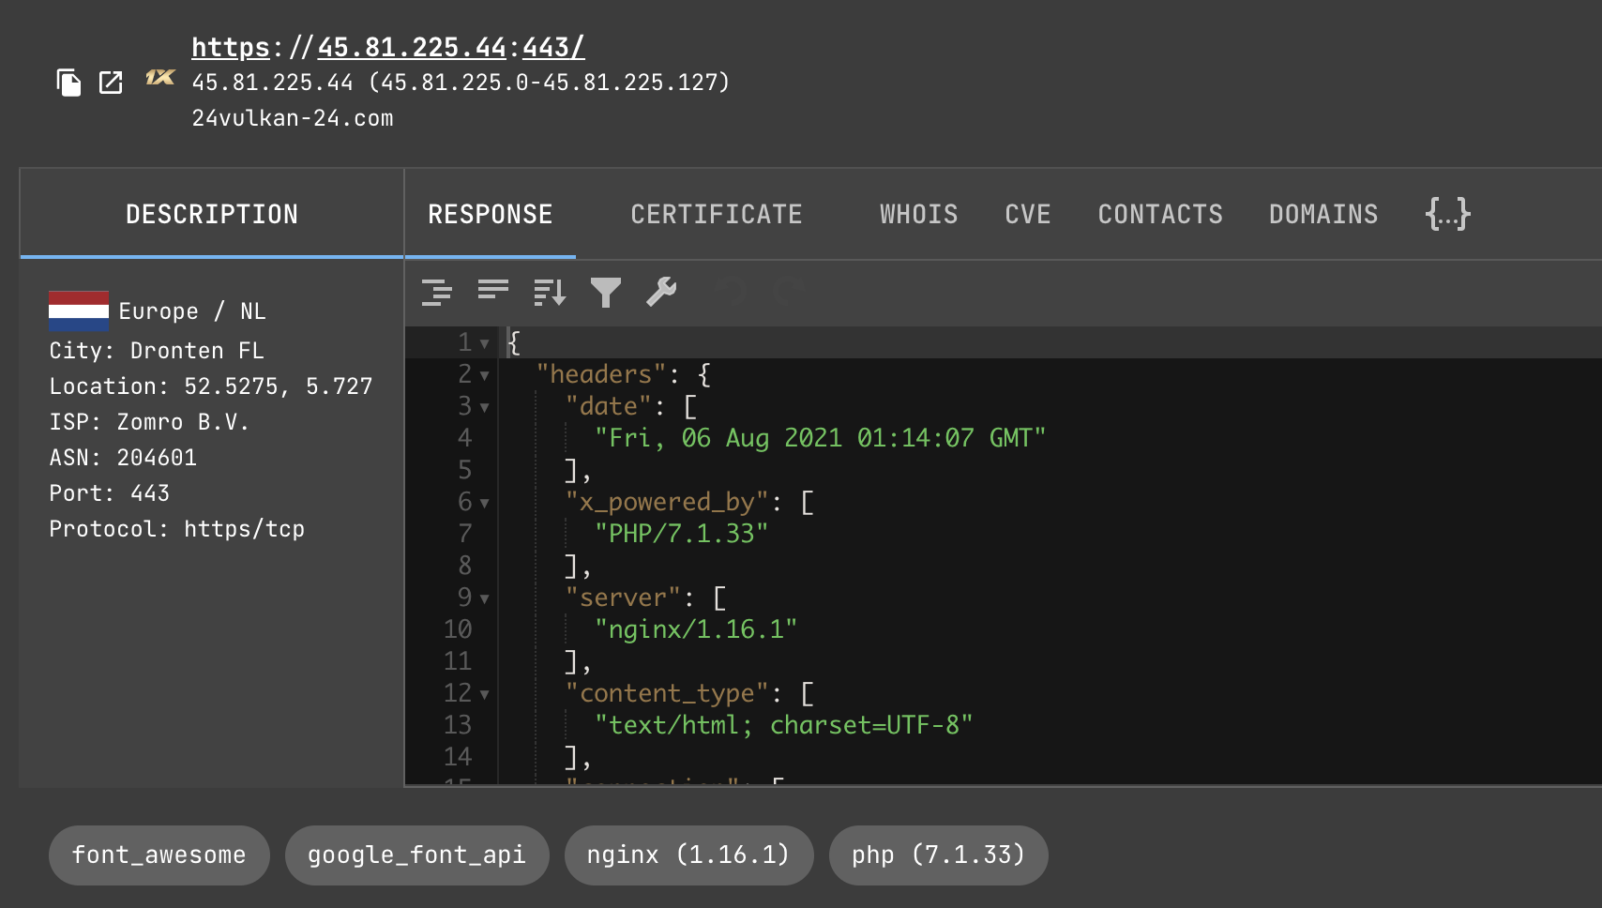Click the date value "Fri, 06 Aug 2021 01:14:07 GMT"
The width and height of the screenshot is (1602, 908).
pyautogui.click(x=821, y=438)
